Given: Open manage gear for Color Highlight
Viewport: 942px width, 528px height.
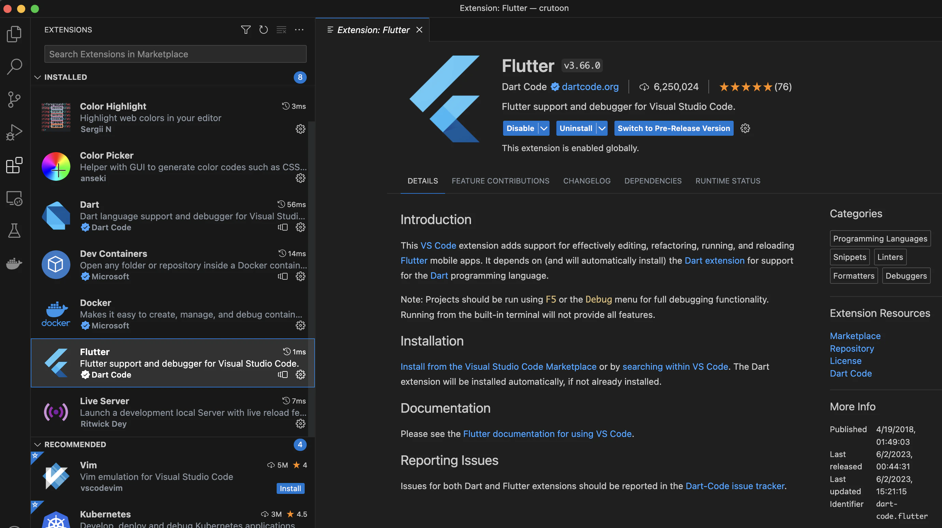Looking at the screenshot, I should [300, 129].
